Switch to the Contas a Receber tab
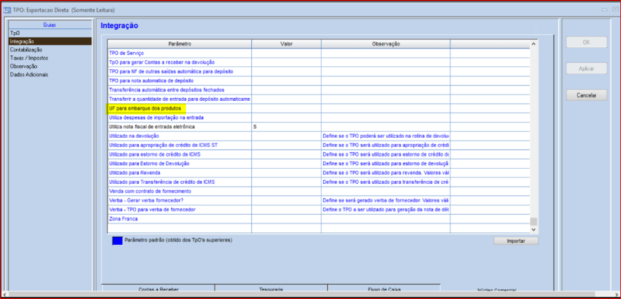Screen dimensions: 621x299 point(159,290)
